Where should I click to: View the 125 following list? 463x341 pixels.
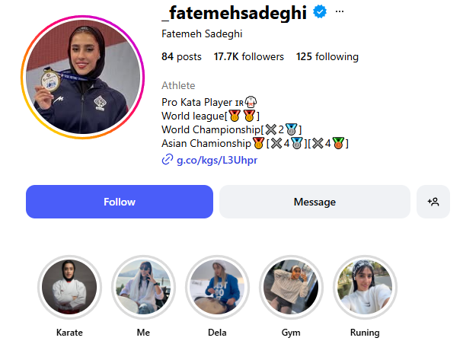point(327,56)
